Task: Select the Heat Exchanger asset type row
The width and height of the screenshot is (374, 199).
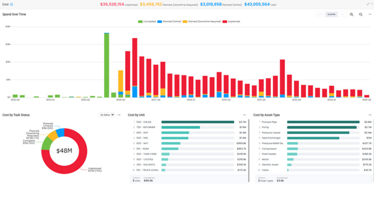Action: (x=315, y=138)
